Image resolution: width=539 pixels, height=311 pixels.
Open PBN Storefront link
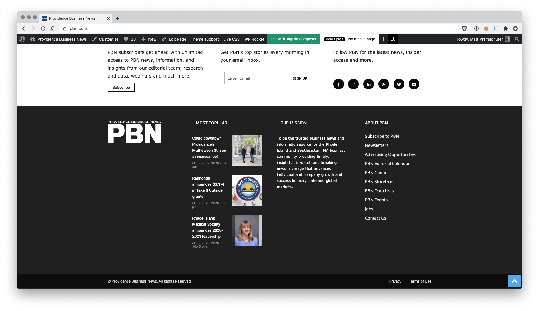(380, 182)
